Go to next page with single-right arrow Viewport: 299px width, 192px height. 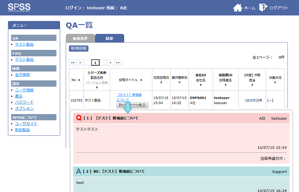[x=110, y=62]
